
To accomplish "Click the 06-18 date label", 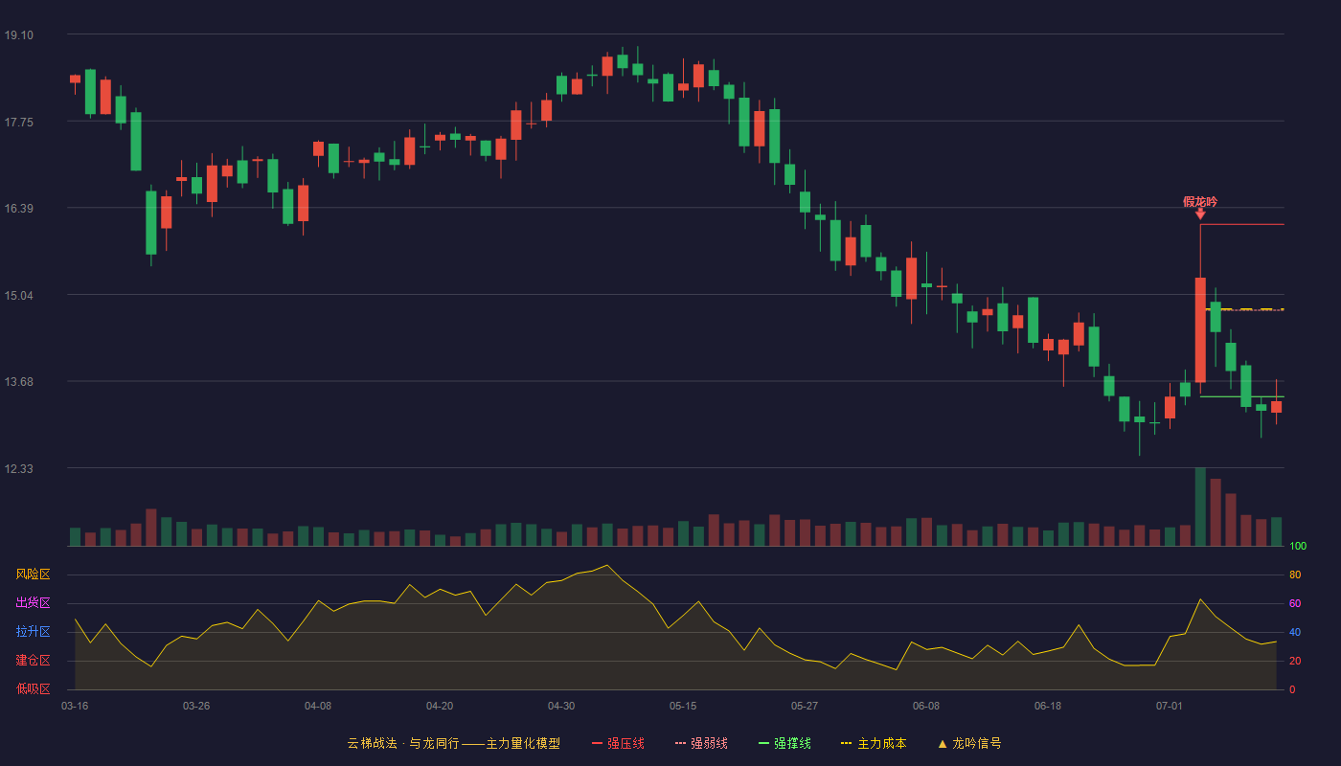I will 1048,706.
